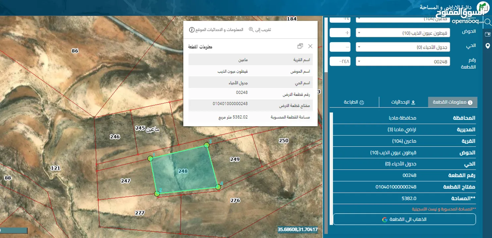
Task: Click the info icon in the معلومات القطعة tab
Action: (x=470, y=102)
